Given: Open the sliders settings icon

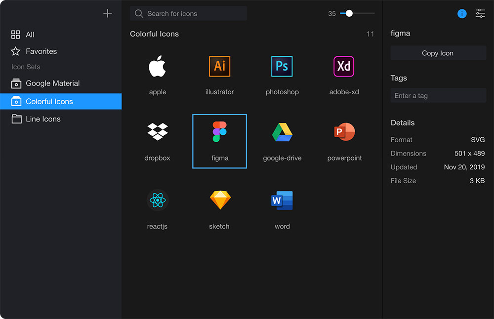Looking at the screenshot, I should [x=480, y=13].
